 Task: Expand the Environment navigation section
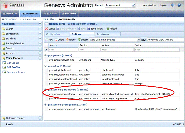tap(40, 34)
